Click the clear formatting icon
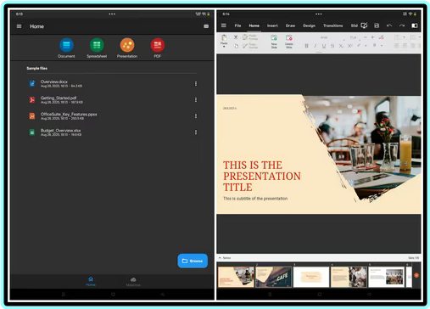 382,37
